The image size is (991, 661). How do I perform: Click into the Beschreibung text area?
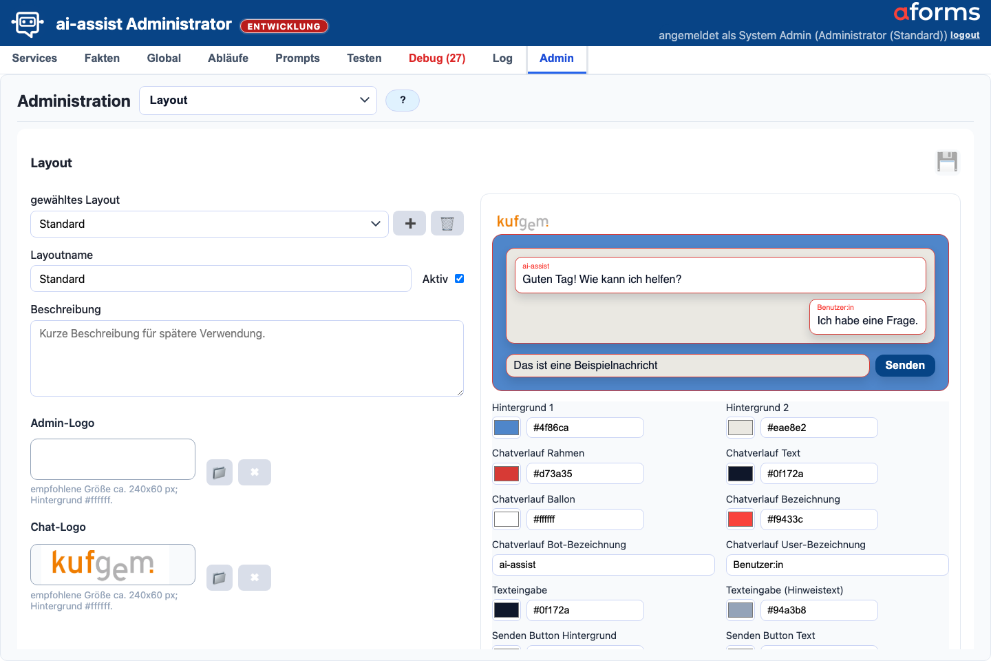pos(247,358)
